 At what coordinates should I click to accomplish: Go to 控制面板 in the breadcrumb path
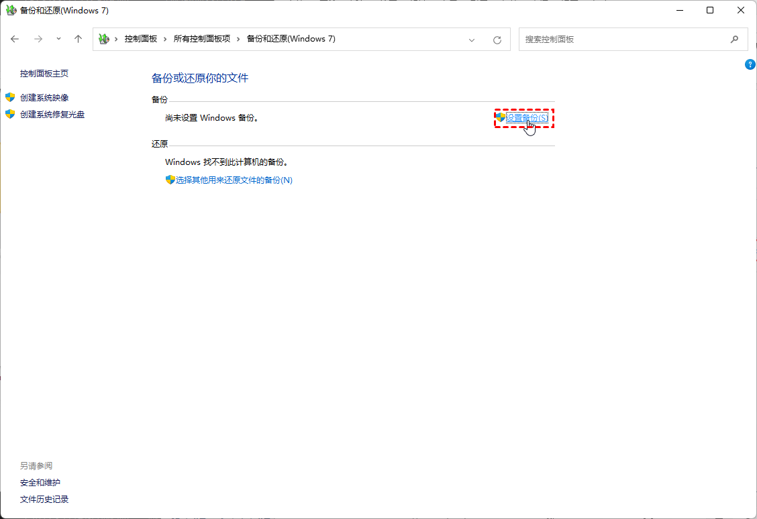(140, 39)
